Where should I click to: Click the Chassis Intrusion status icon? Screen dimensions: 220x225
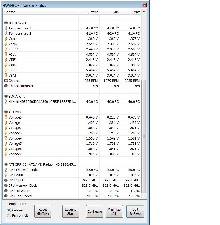point(6,86)
